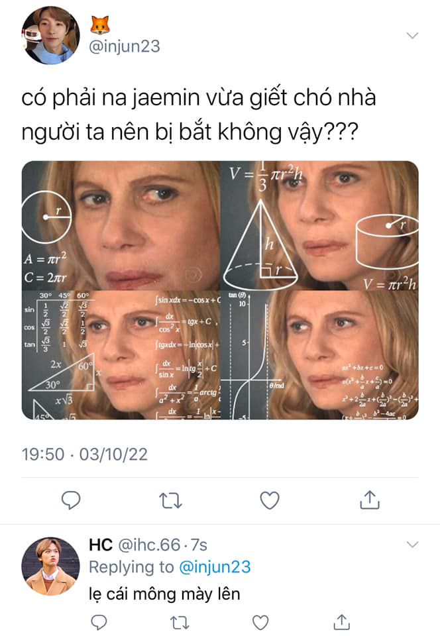Share HC's reply

[x=341, y=622]
